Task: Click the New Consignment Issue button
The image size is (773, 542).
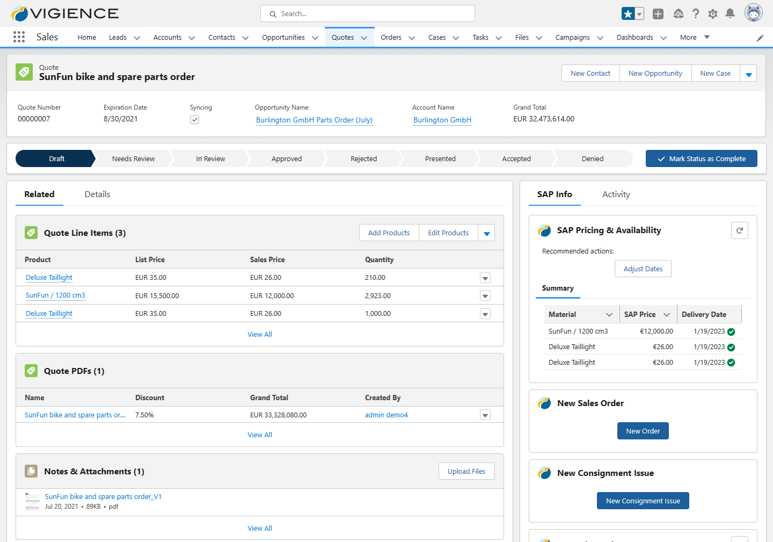Action: [643, 501]
